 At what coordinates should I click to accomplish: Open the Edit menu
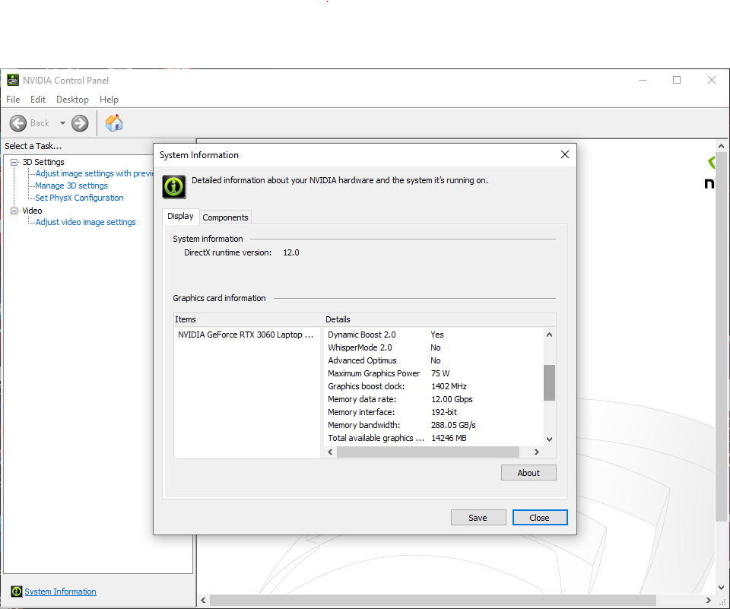pos(38,100)
